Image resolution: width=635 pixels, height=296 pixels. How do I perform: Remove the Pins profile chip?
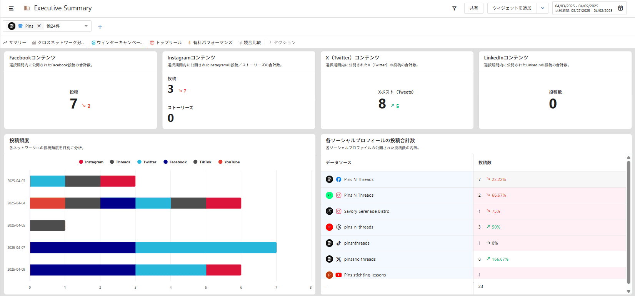tap(39, 26)
